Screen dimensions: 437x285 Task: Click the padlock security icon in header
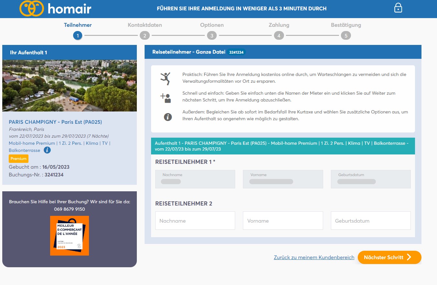[398, 8]
